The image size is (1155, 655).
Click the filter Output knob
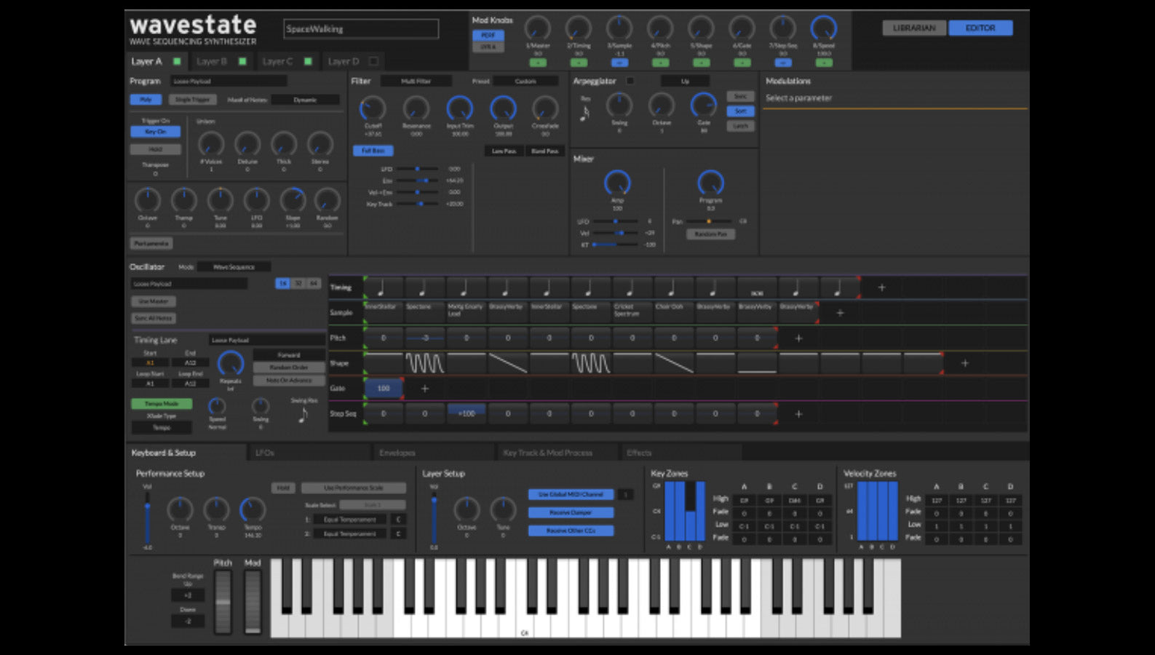503,108
